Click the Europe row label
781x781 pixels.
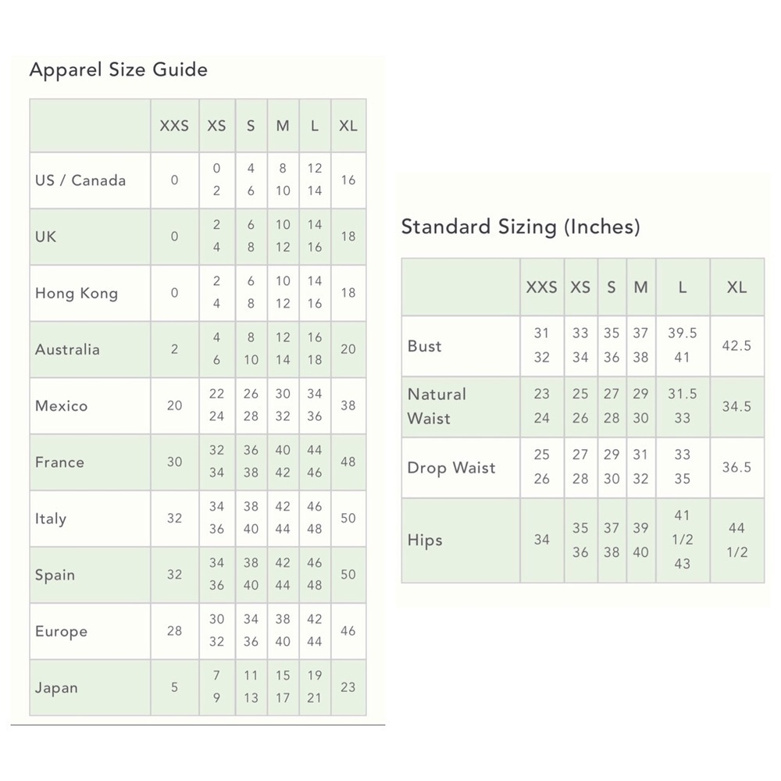point(61,631)
